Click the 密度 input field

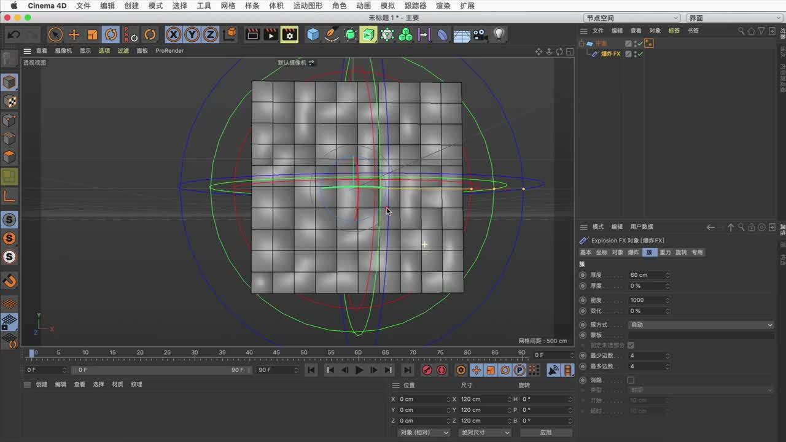[646, 300]
